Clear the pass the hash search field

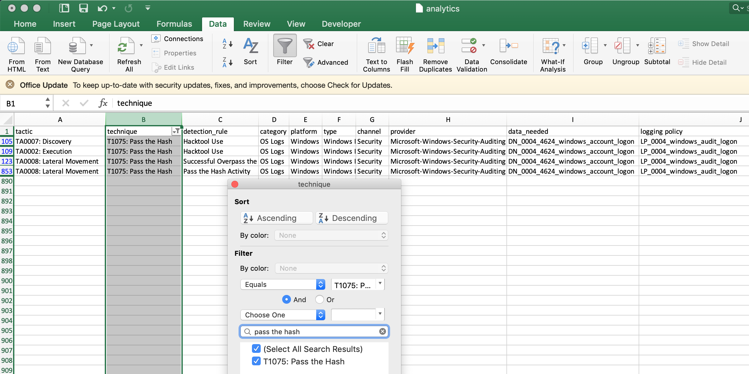tap(382, 331)
